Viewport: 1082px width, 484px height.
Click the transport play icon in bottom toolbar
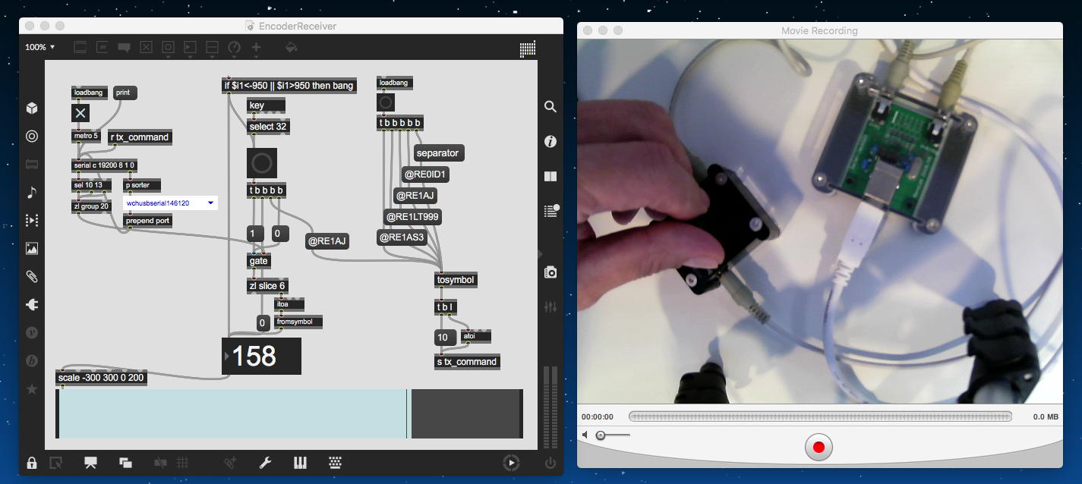[x=512, y=463]
